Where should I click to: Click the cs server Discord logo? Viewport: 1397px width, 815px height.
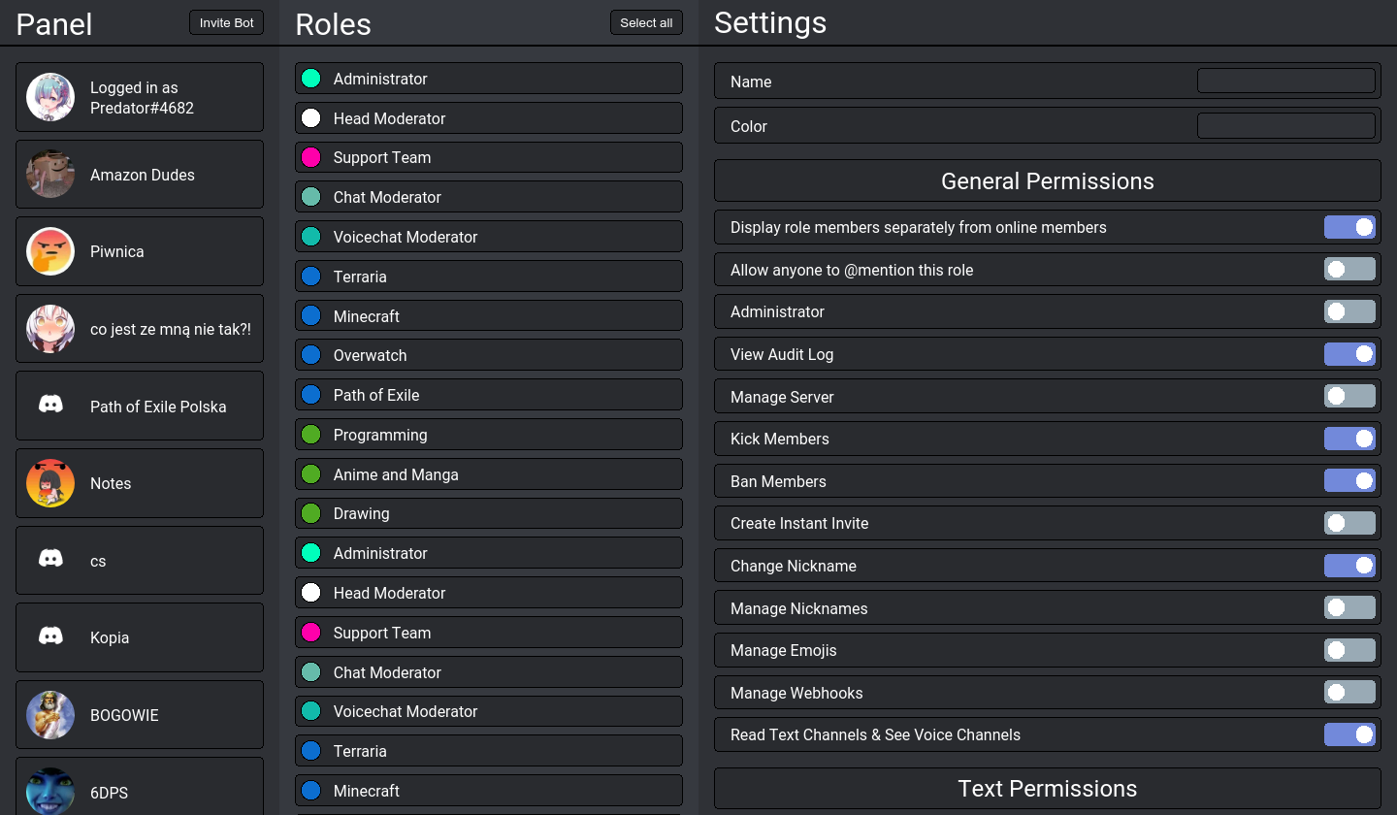coord(50,560)
